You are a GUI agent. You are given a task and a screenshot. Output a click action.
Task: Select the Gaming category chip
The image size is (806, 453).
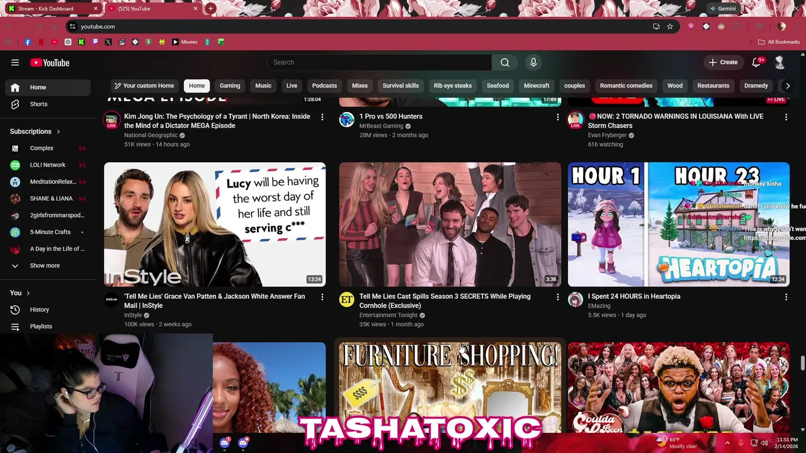(230, 86)
